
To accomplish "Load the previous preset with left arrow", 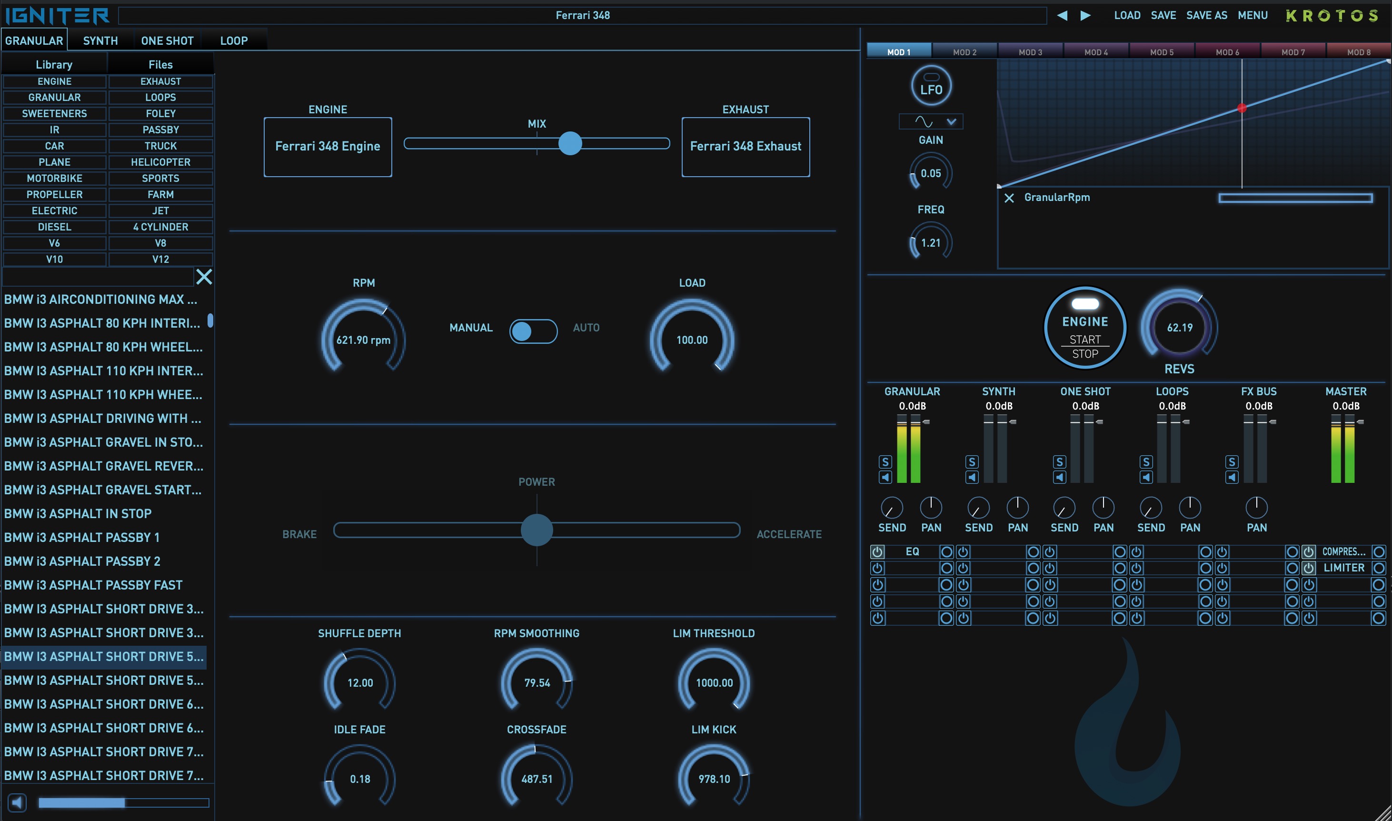I will [x=1062, y=16].
